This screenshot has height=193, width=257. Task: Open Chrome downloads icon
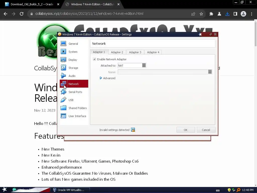pos(227,14)
